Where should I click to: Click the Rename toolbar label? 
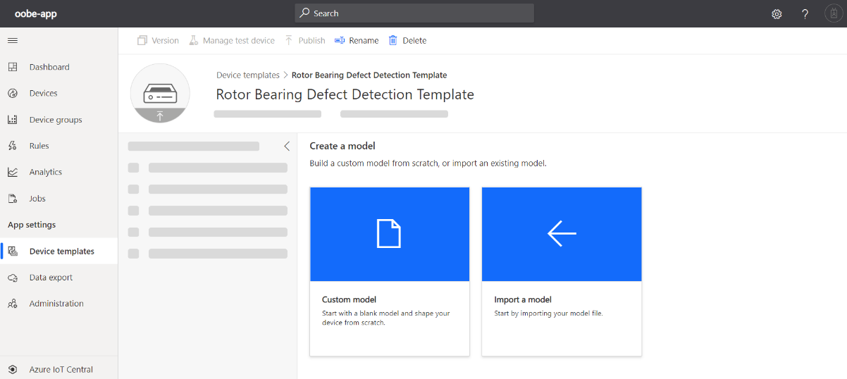pos(364,41)
